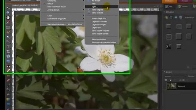The image size is (196, 110).
Task: Select the blue Custom Shape tool
Action: (8, 104)
